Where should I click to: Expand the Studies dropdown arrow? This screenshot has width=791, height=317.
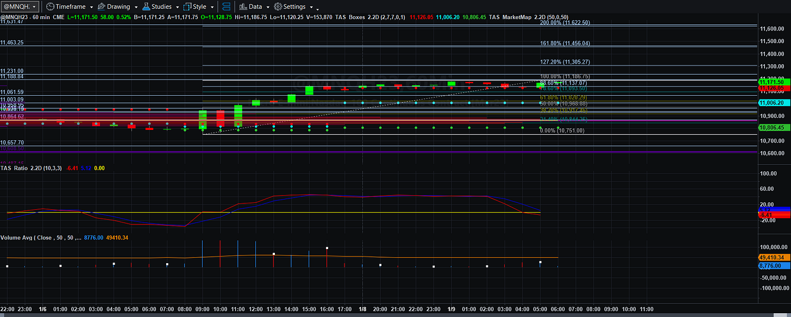click(x=178, y=7)
